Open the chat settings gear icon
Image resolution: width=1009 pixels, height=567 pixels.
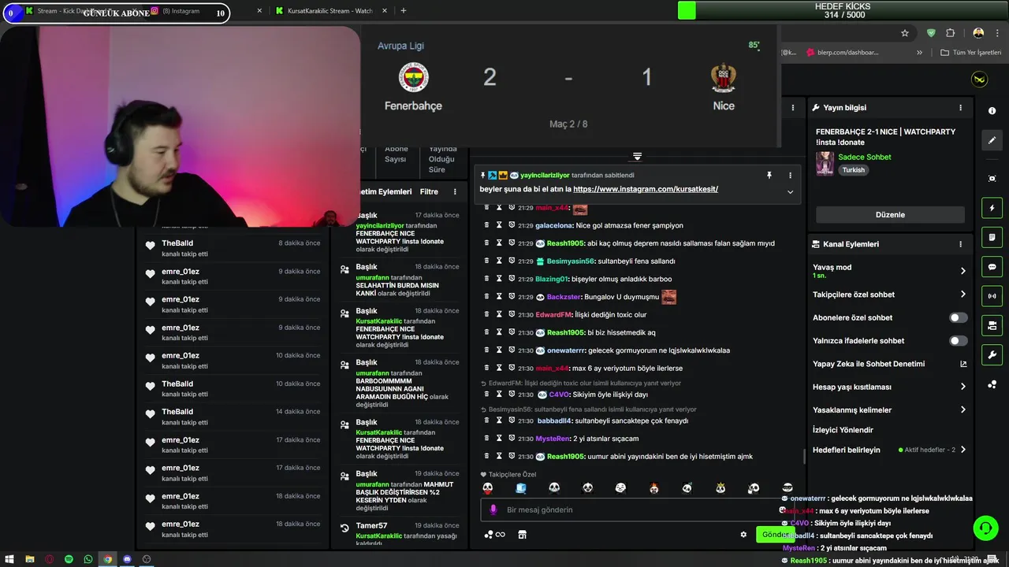(x=743, y=535)
